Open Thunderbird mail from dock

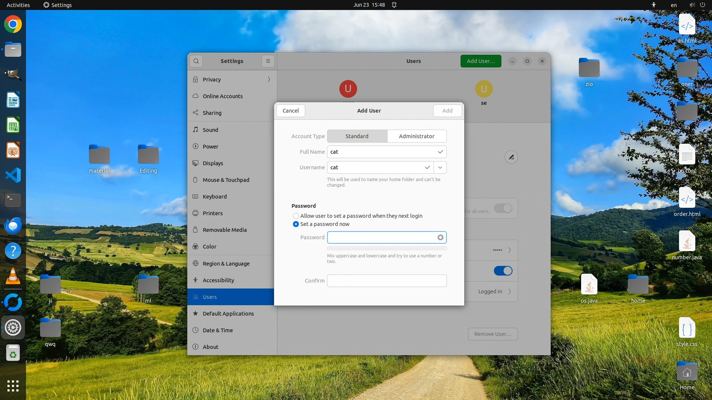pos(13,226)
